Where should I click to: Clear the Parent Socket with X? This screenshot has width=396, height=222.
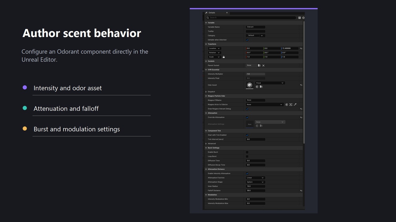click(264, 65)
